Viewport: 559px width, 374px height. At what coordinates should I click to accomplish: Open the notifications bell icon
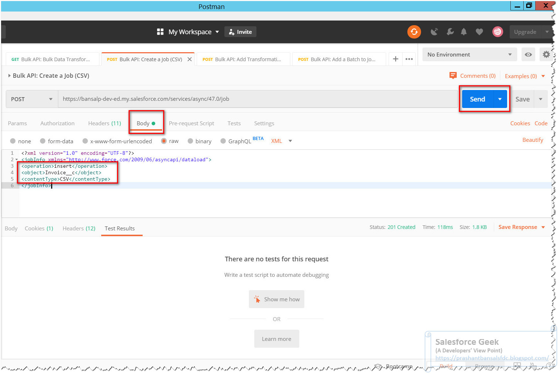(x=464, y=32)
